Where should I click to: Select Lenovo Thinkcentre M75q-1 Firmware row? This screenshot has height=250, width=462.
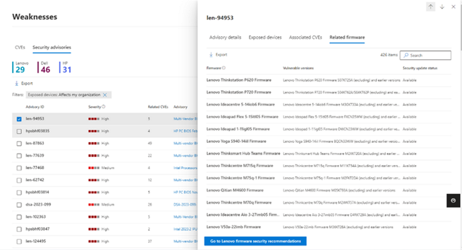pyautogui.click(x=329, y=178)
